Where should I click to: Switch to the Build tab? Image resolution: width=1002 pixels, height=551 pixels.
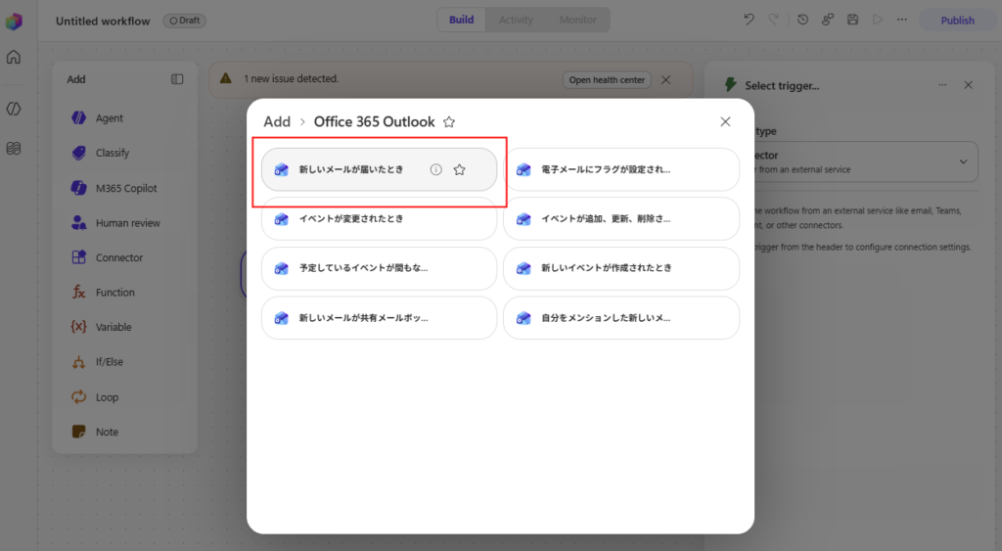click(x=462, y=20)
